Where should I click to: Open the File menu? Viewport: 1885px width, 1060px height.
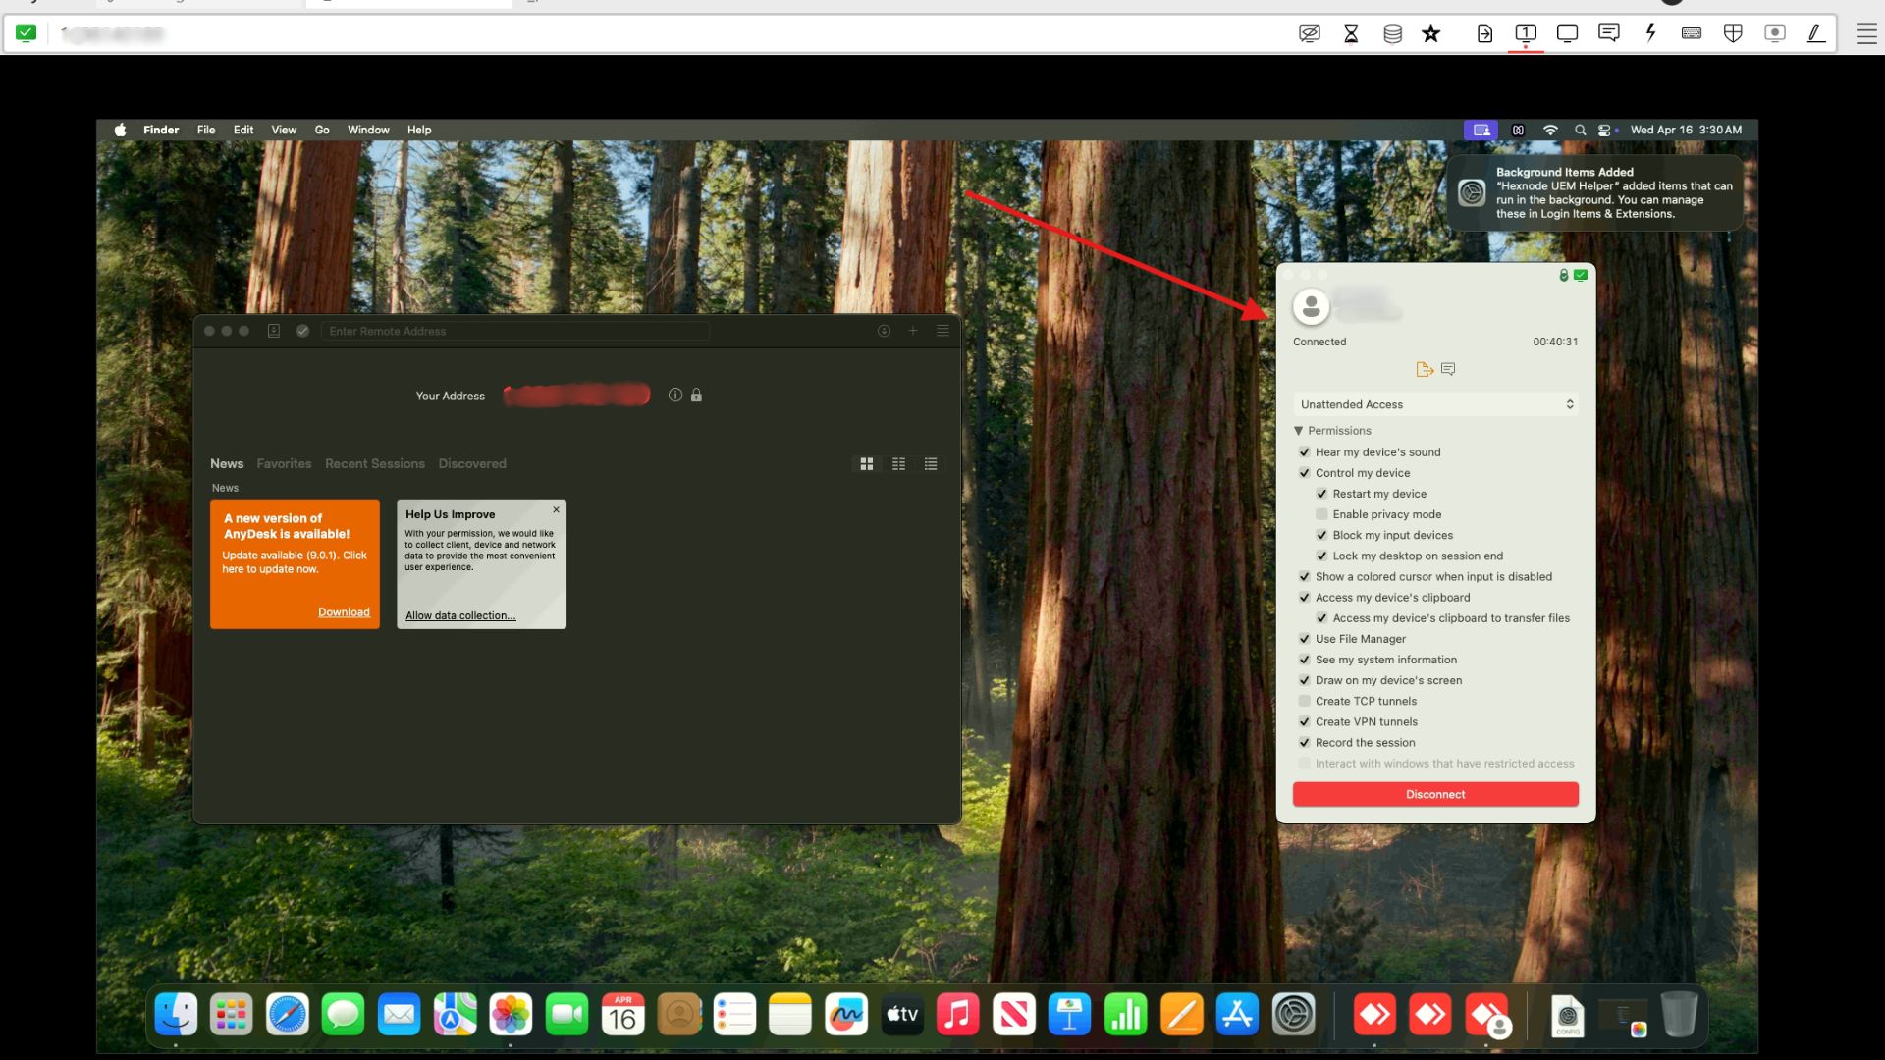[206, 130]
